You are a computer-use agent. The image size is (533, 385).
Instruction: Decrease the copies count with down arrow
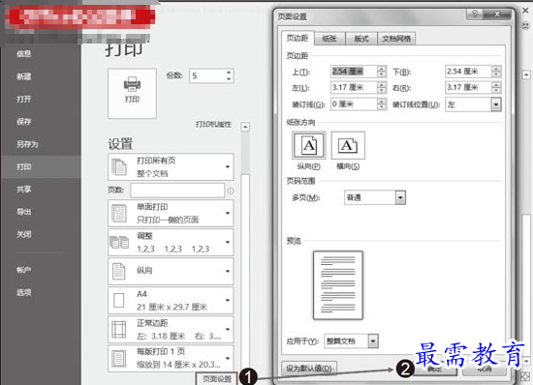pos(229,79)
